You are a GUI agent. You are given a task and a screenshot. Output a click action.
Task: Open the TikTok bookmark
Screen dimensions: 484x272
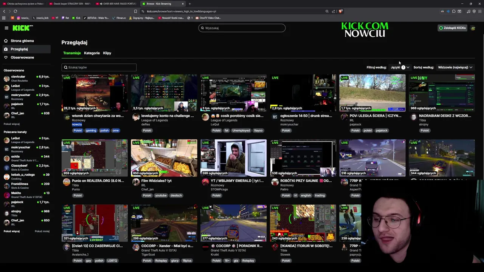pyautogui.click(x=96, y=18)
